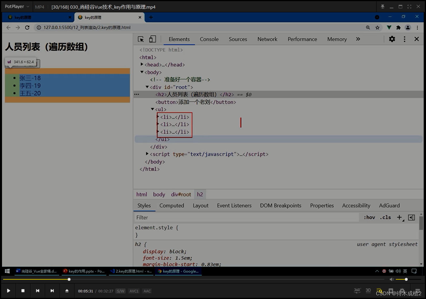Switch to the Sources tab
This screenshot has width=426, height=299.
coord(238,39)
